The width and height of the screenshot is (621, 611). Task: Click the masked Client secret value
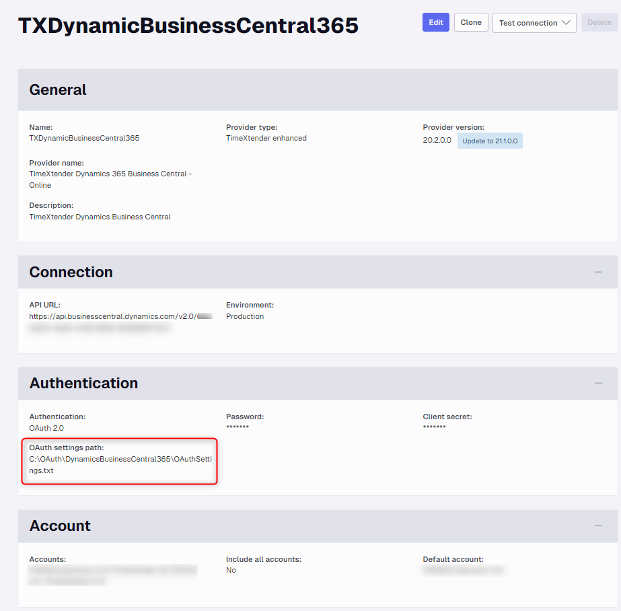434,427
